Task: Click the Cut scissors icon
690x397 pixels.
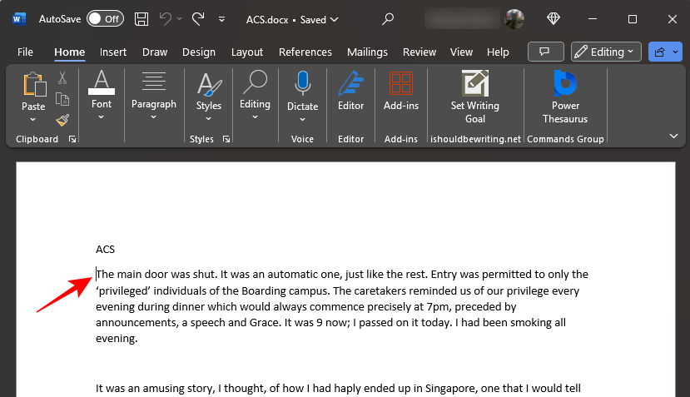Action: [x=62, y=78]
